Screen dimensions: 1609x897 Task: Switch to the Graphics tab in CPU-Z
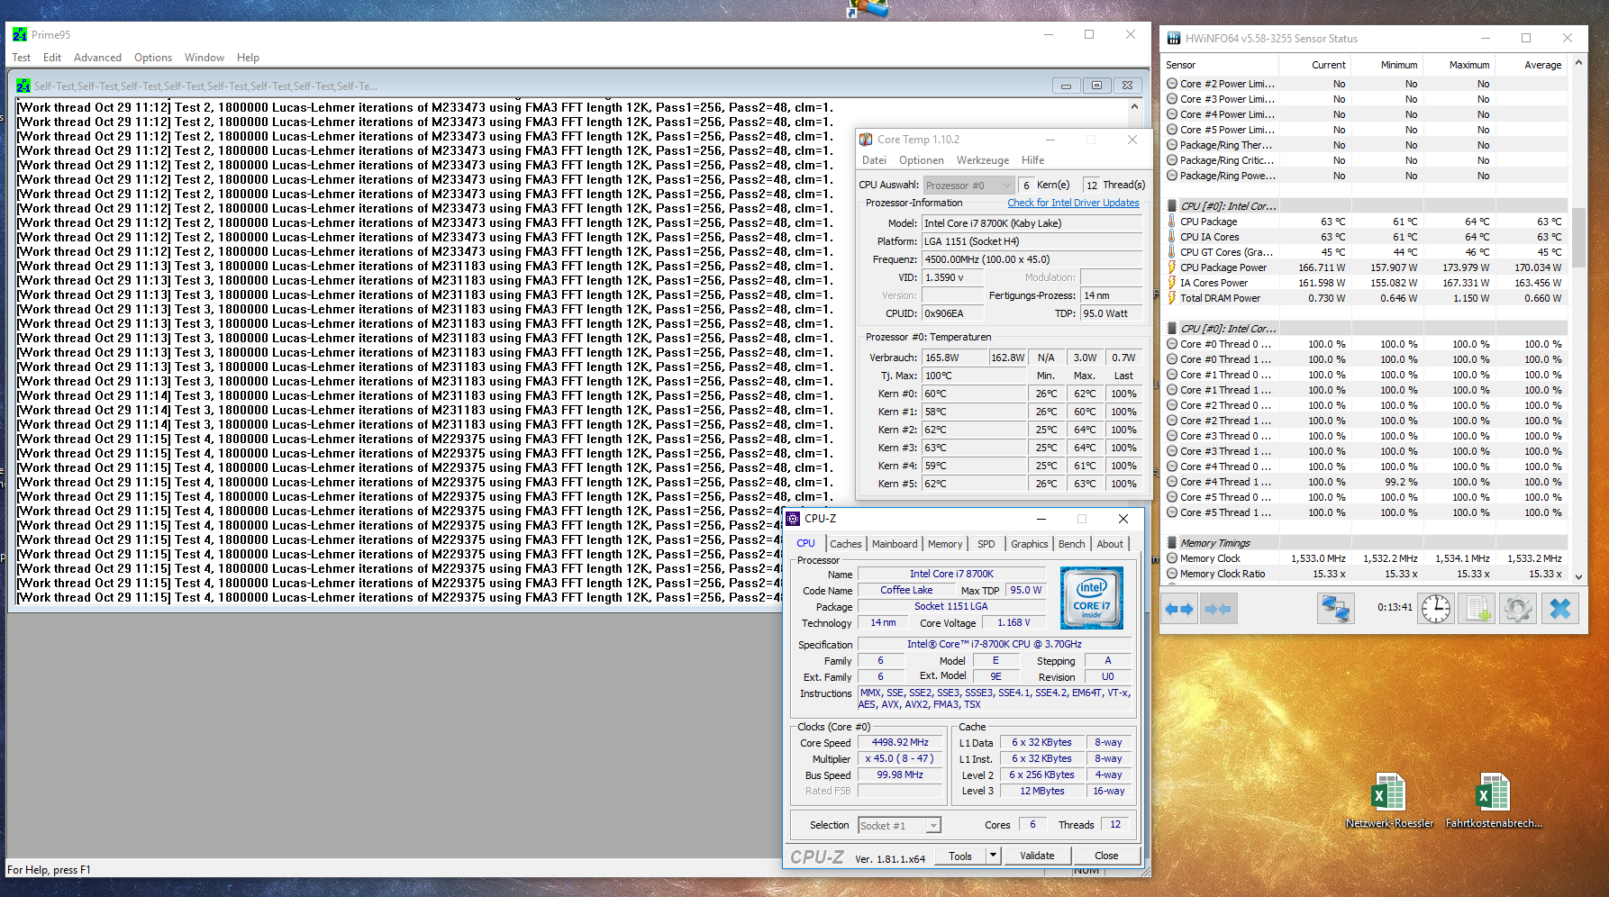click(x=1030, y=544)
